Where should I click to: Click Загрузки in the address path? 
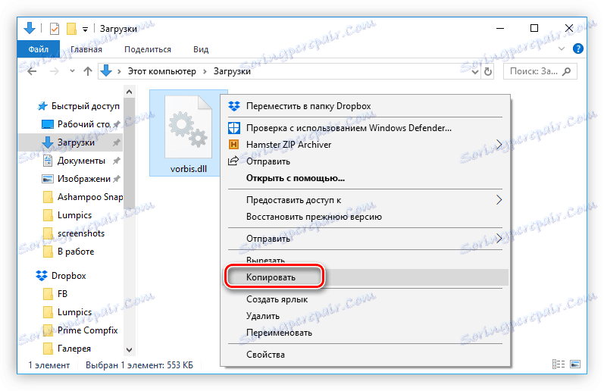pos(232,71)
